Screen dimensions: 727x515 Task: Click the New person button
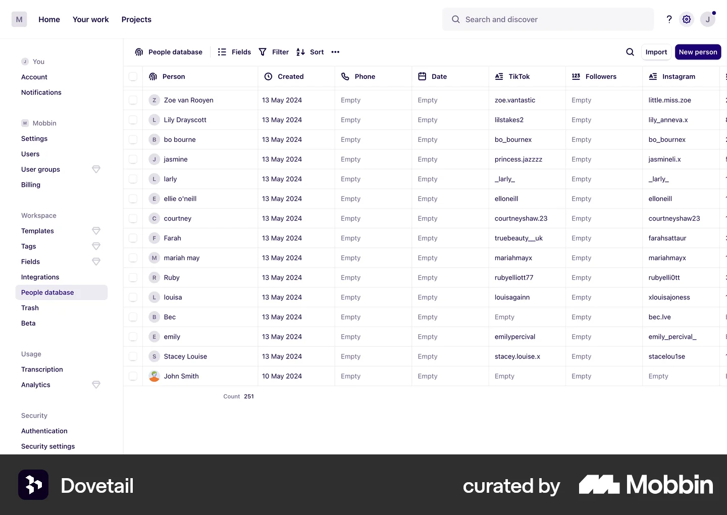tap(698, 52)
